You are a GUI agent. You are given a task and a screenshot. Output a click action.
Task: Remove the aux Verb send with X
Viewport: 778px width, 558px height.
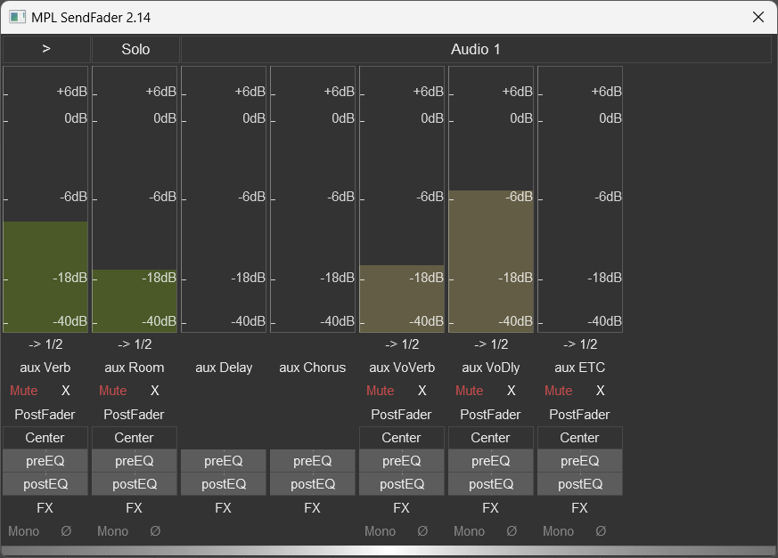point(66,391)
